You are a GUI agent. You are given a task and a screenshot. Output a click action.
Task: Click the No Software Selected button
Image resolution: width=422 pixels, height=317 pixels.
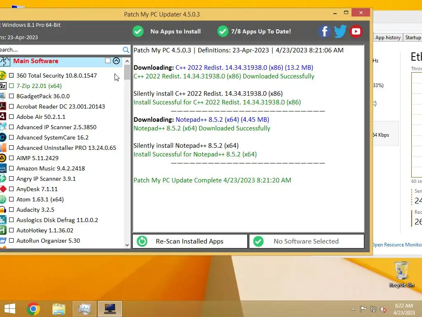(307, 241)
